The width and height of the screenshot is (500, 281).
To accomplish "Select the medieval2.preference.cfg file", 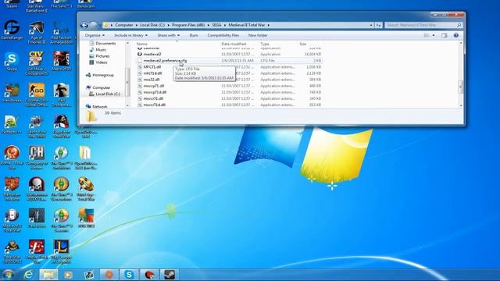I will [x=229, y=61].
